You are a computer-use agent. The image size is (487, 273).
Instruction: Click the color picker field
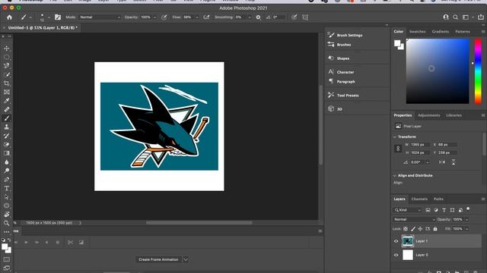438,71
